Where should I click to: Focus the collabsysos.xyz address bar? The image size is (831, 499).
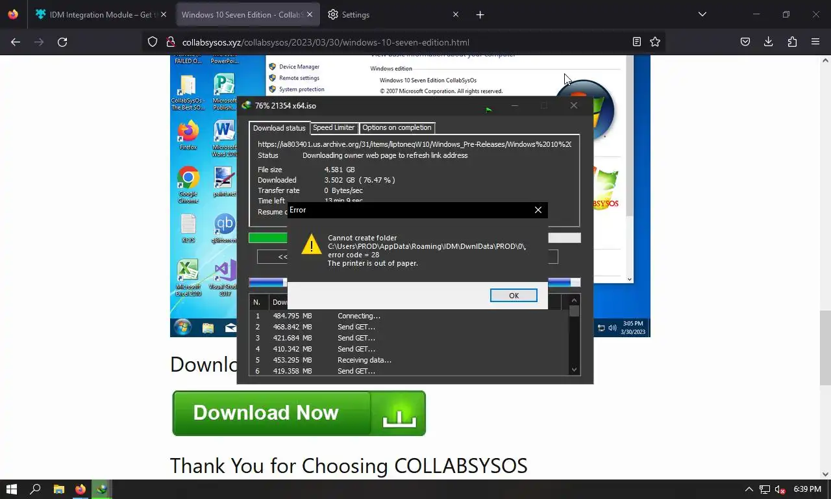coord(403,42)
